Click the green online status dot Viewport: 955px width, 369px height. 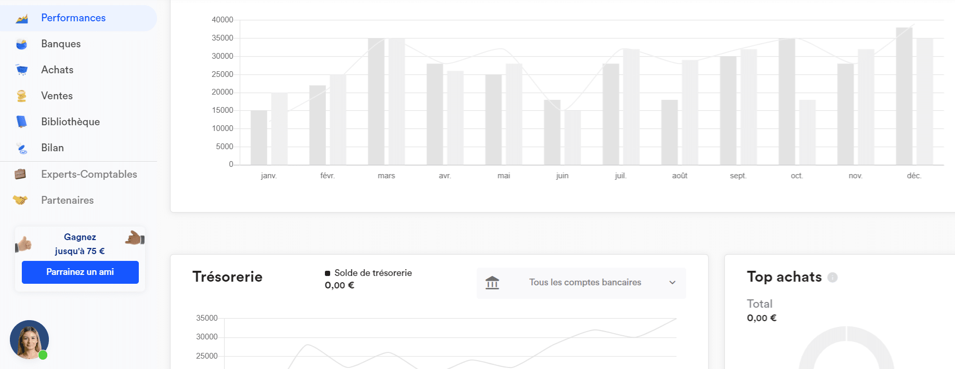click(43, 355)
